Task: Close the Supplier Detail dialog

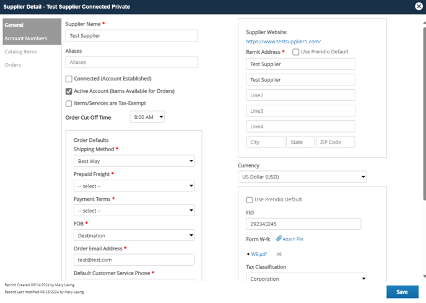Action: (x=419, y=6)
